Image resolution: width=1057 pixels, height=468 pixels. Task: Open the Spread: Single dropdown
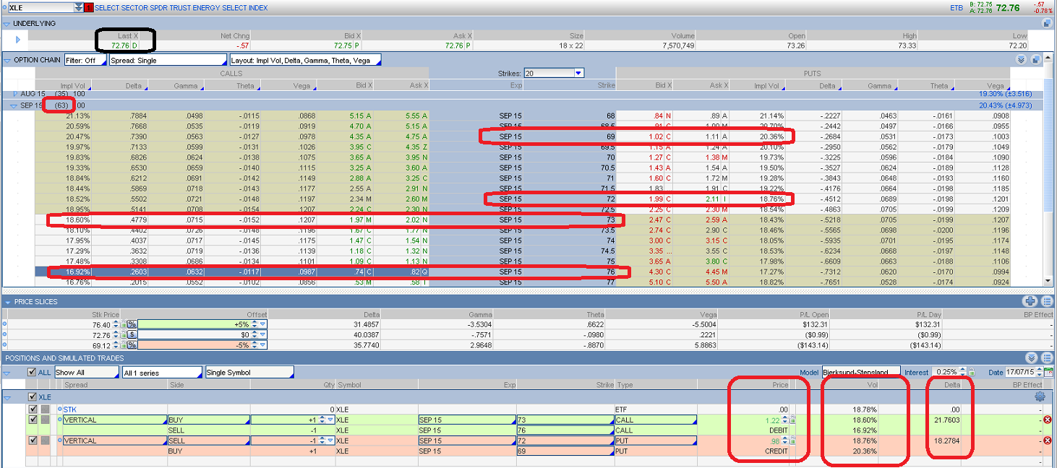[x=166, y=60]
